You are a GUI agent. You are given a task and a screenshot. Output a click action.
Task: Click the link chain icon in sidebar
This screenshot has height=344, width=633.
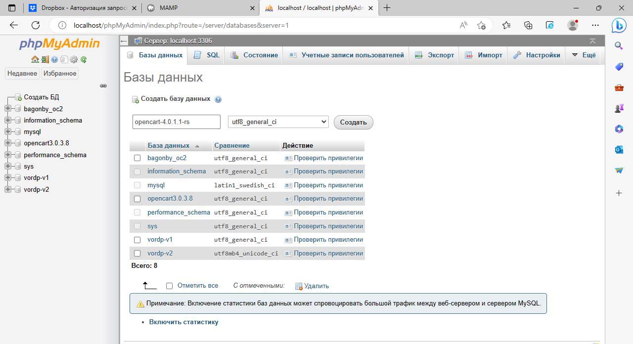pos(103,86)
